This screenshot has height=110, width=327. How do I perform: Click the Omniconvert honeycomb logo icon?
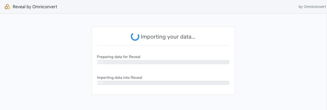point(7,7)
